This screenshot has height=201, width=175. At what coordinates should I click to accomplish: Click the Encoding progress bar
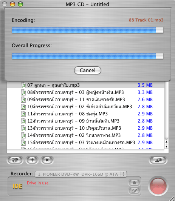(x=88, y=30)
